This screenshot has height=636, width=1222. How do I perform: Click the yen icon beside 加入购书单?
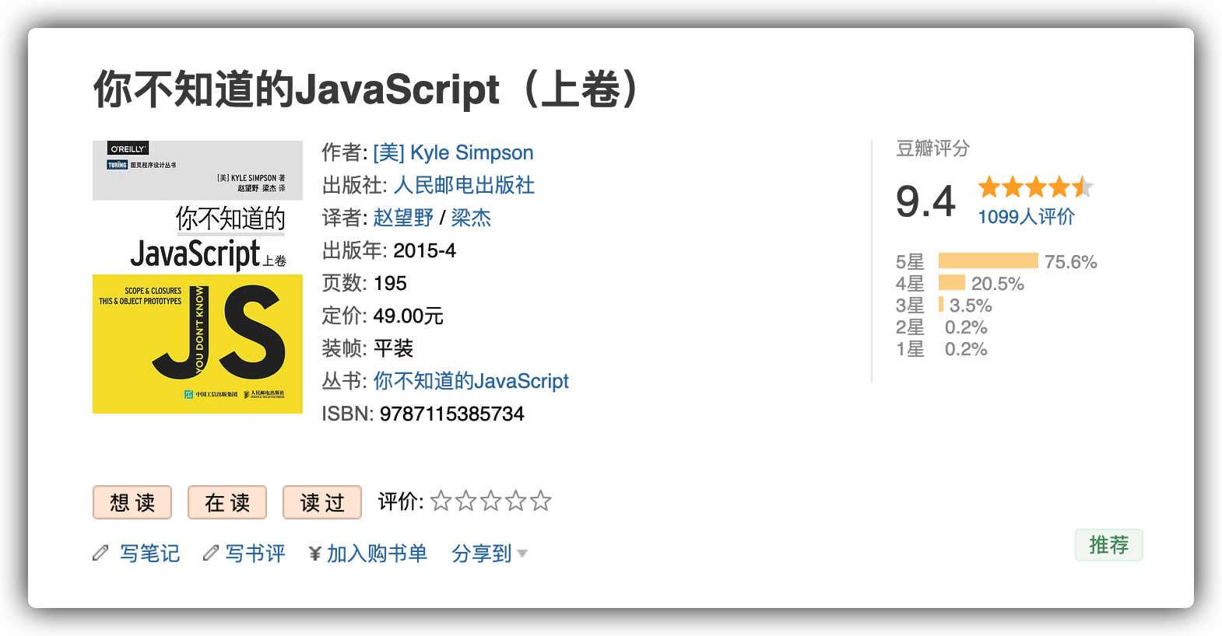tap(315, 554)
